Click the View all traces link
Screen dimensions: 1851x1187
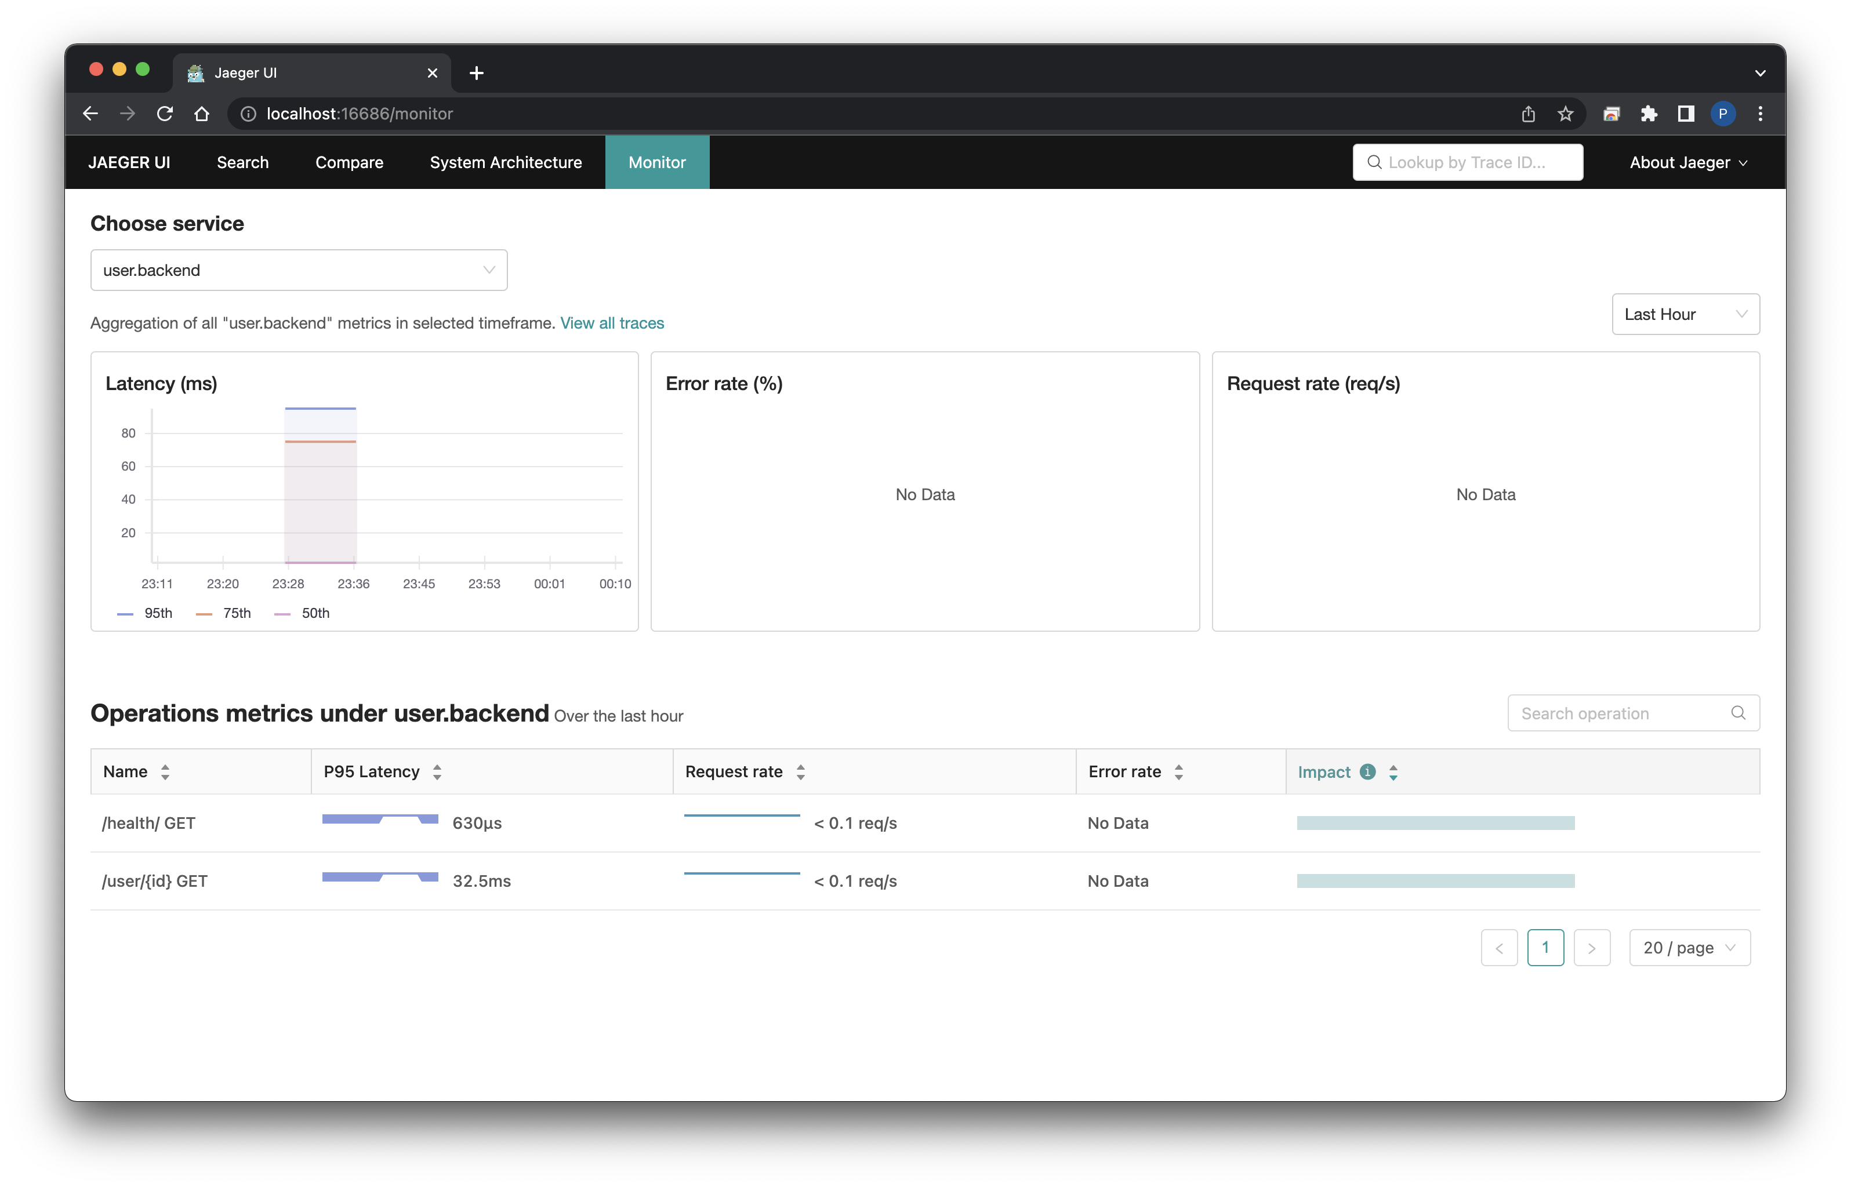click(611, 323)
